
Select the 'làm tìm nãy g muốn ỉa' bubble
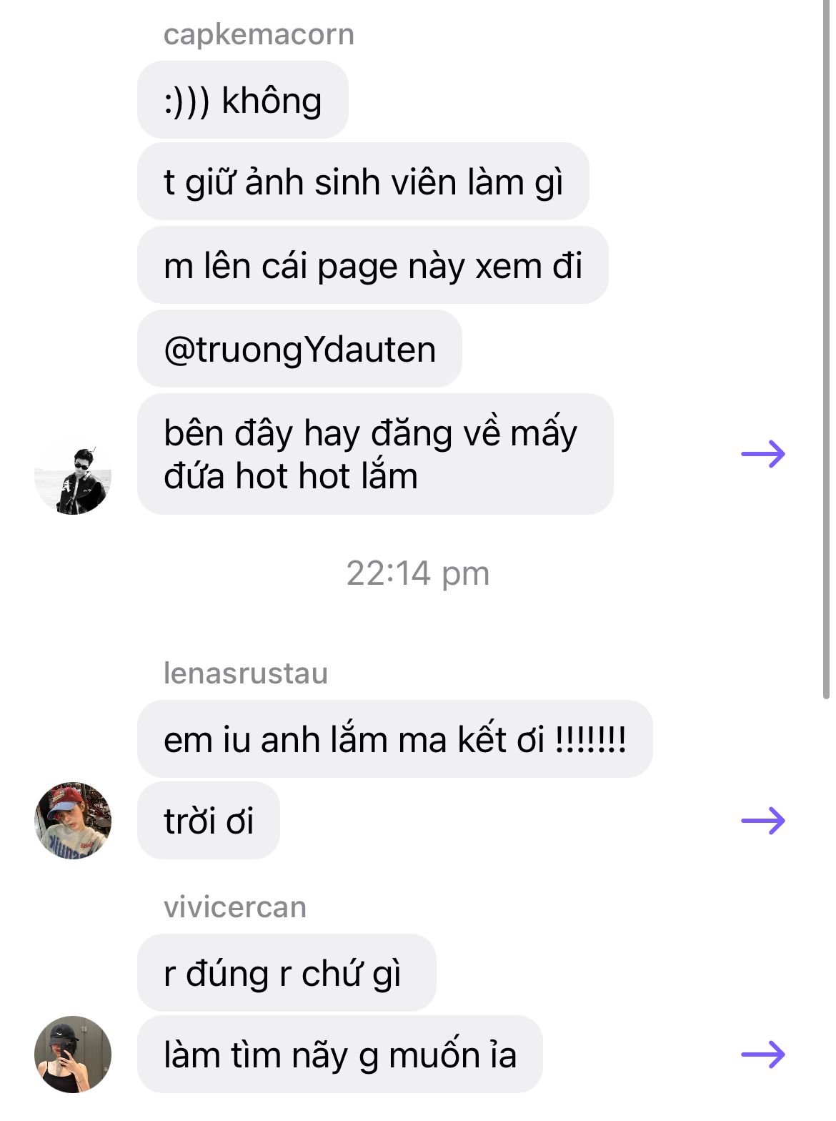click(340, 1055)
